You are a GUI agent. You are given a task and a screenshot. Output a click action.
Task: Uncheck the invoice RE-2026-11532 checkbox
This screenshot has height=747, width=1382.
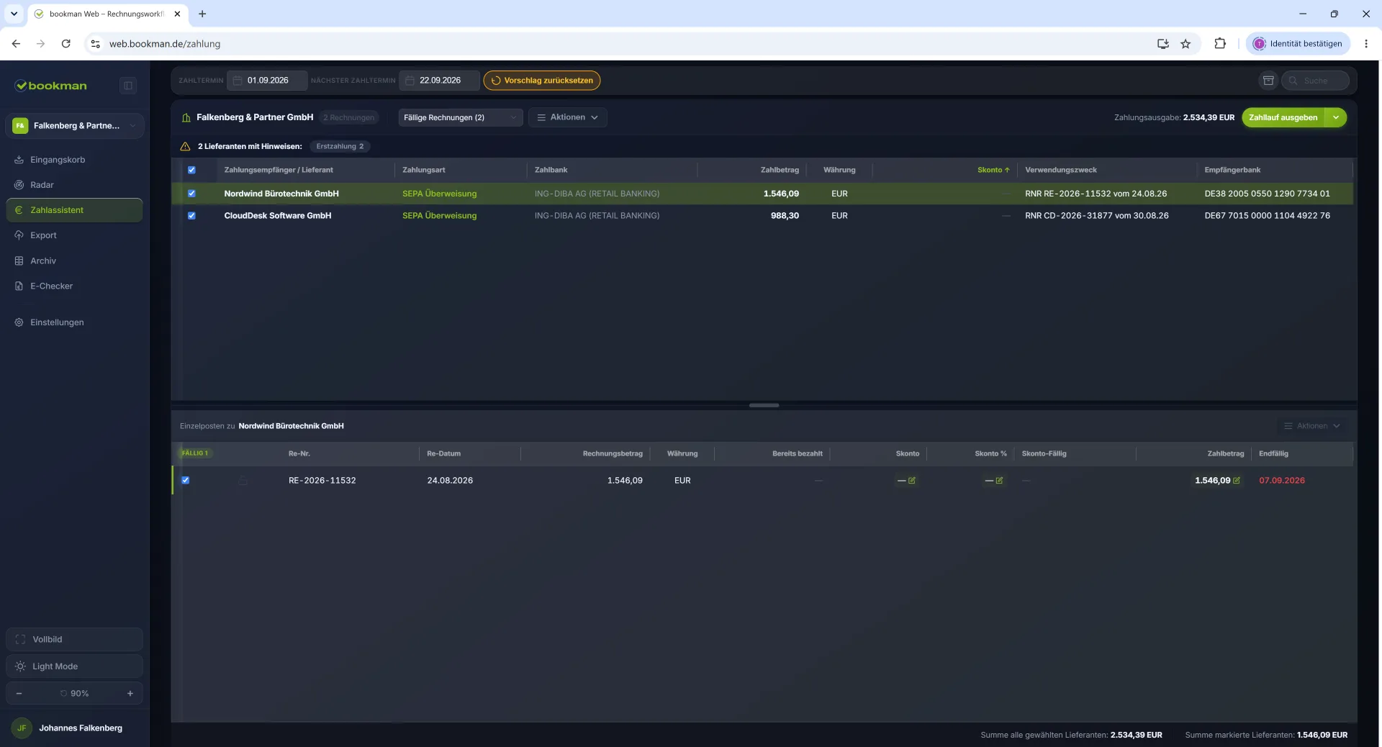tap(186, 481)
